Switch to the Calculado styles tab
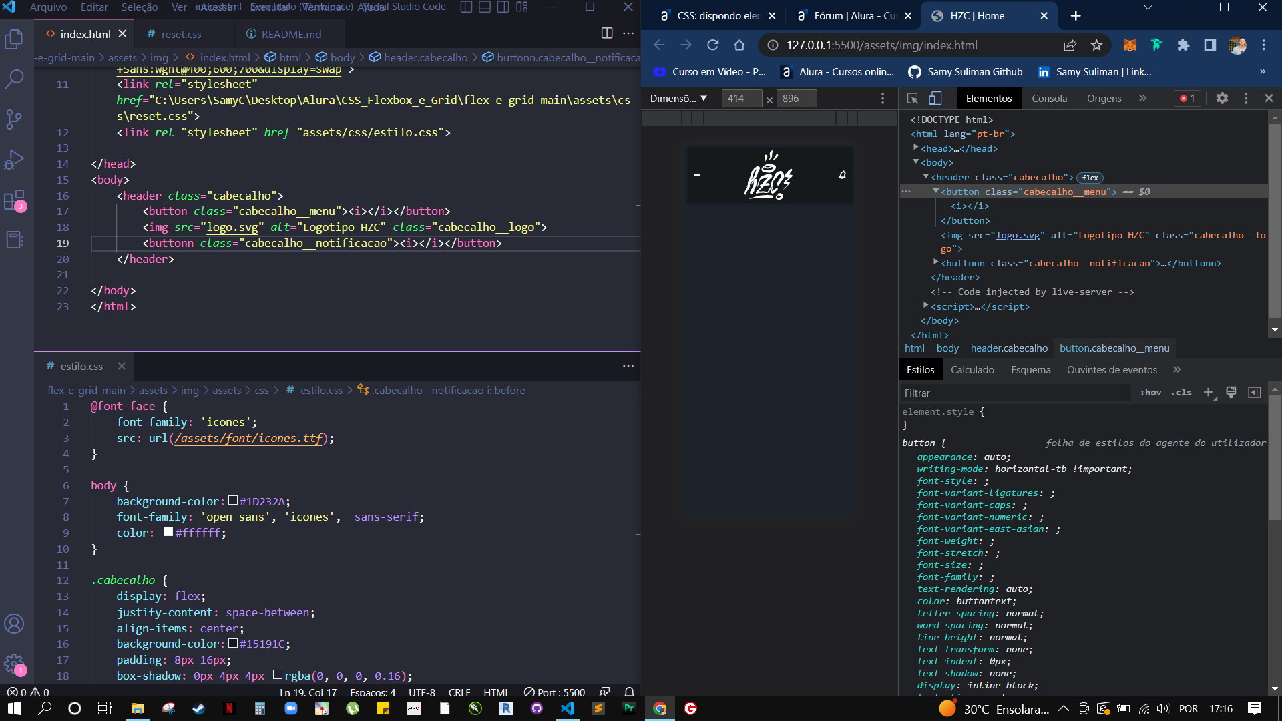 [972, 370]
